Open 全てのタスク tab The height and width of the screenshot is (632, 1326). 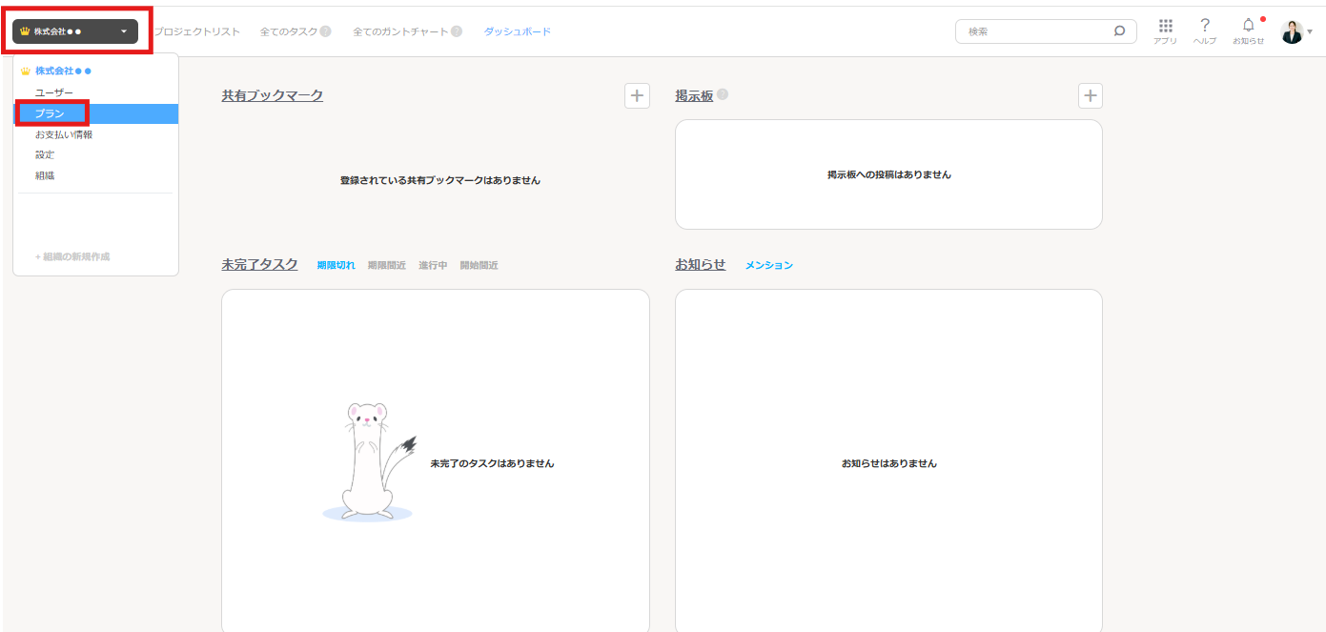pyautogui.click(x=289, y=31)
